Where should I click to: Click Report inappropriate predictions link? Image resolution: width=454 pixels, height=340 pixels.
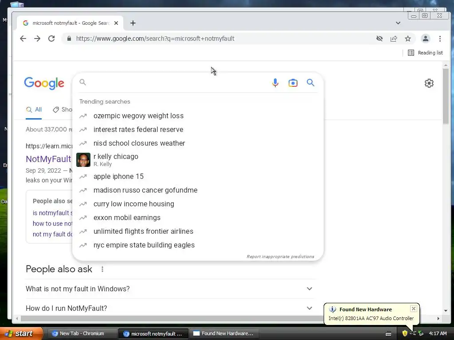280,257
